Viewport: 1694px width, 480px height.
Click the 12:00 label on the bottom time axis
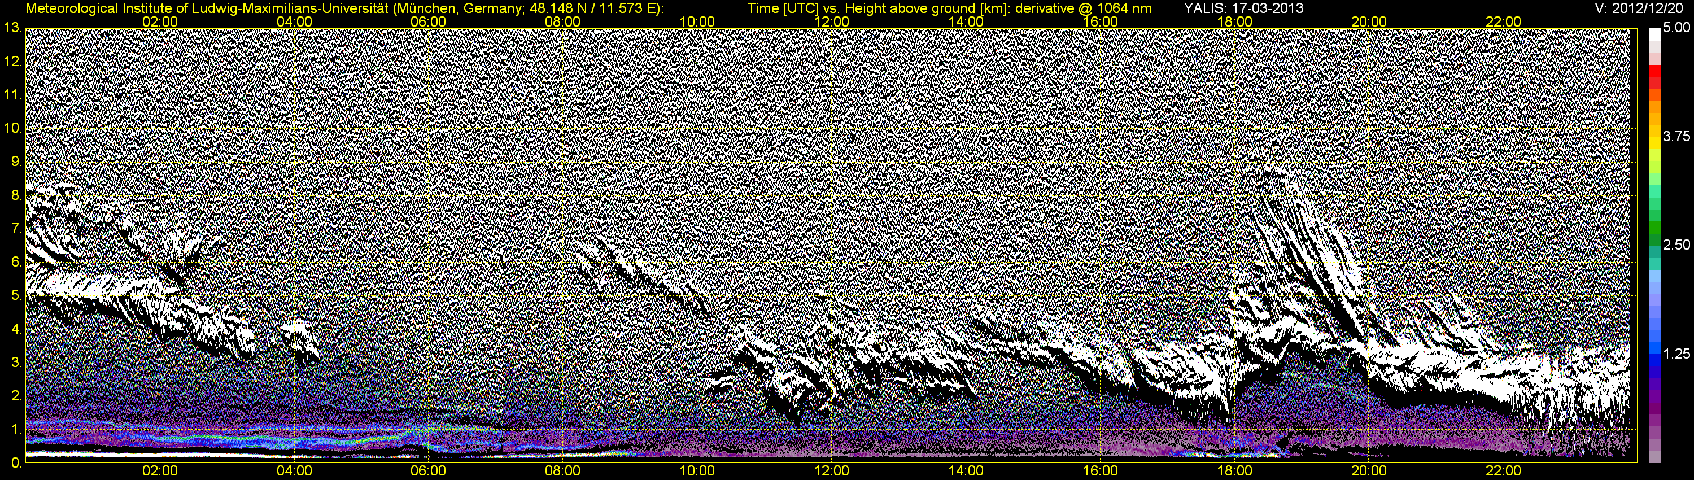[x=832, y=471]
